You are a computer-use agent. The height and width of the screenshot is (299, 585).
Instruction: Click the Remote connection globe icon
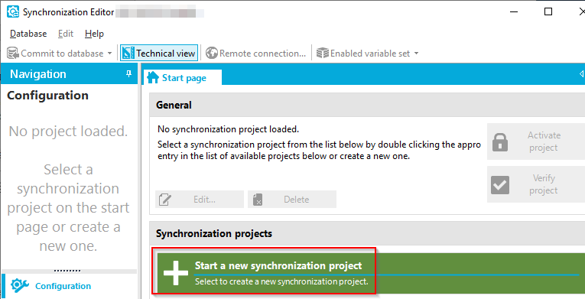tap(212, 54)
